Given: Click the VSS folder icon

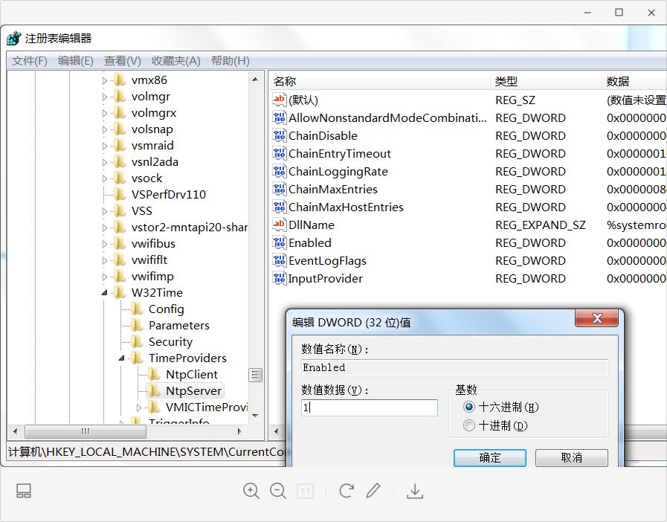Looking at the screenshot, I should 120,211.
